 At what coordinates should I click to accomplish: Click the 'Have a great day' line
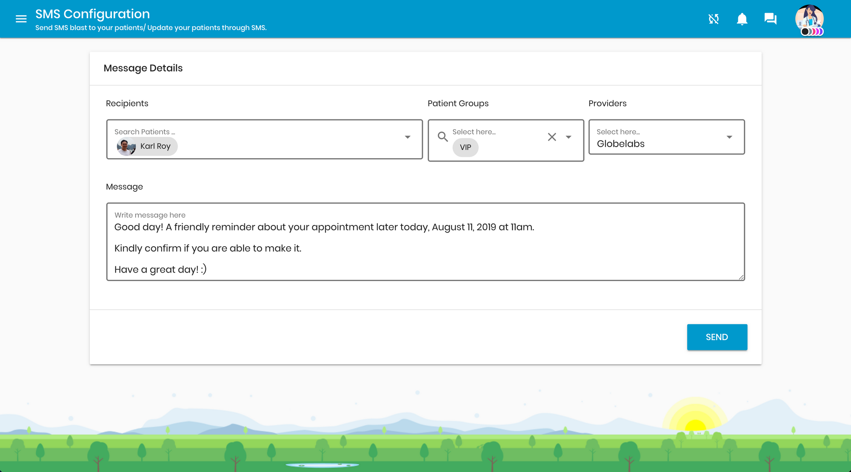click(x=160, y=270)
